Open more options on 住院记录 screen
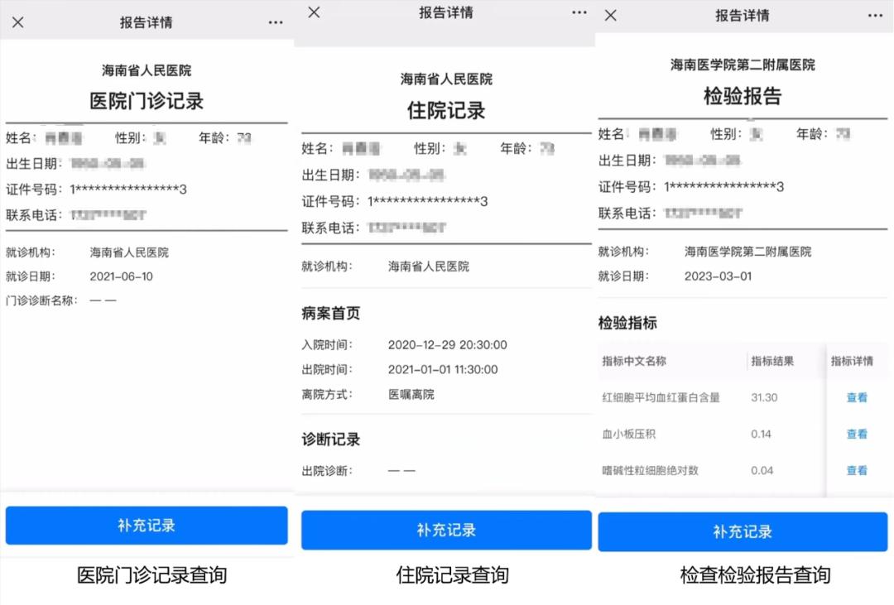 pyautogui.click(x=579, y=12)
